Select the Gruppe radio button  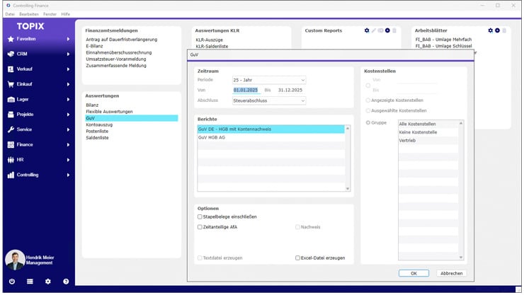tap(368, 122)
